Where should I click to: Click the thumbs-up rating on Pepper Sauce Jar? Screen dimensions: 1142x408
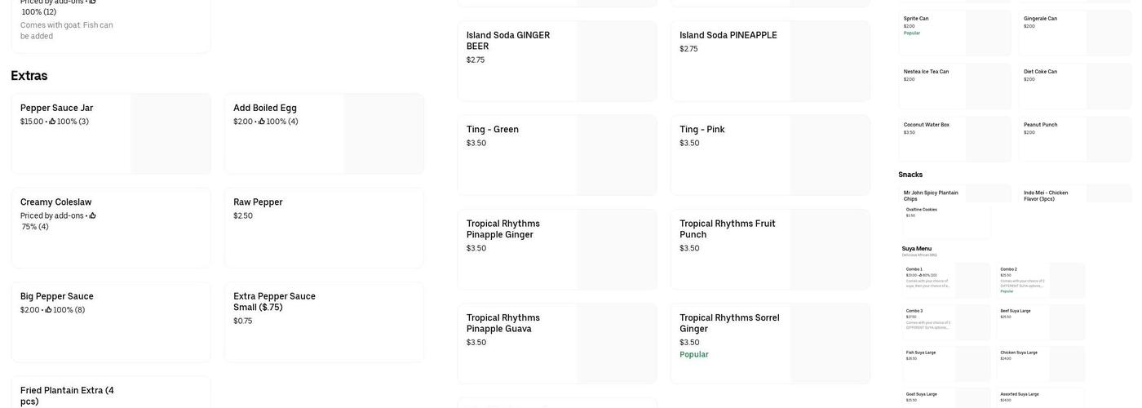(x=52, y=122)
